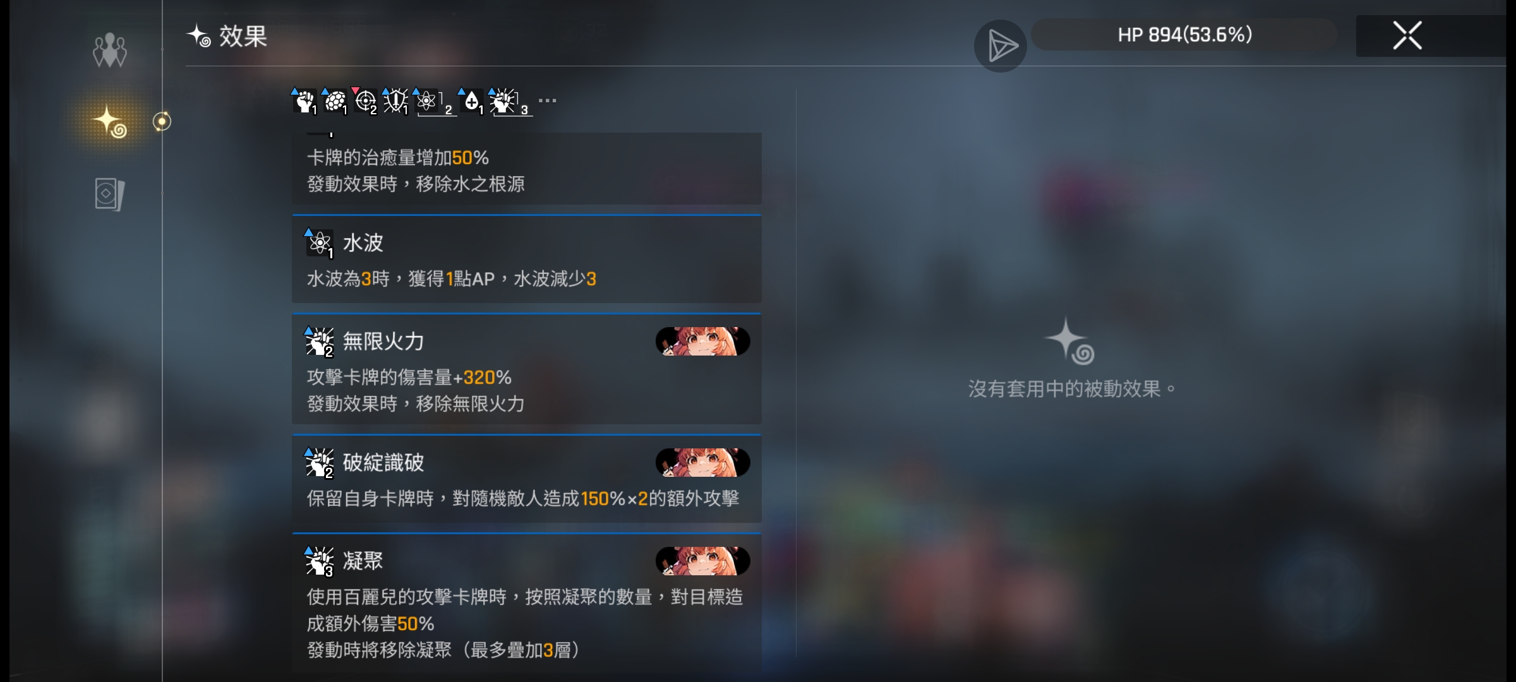
Task: Open the team members sidebar icon
Action: pyautogui.click(x=110, y=50)
